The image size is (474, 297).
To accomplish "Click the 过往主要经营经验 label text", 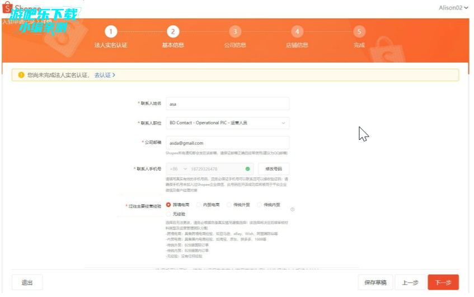I will (x=145, y=206).
